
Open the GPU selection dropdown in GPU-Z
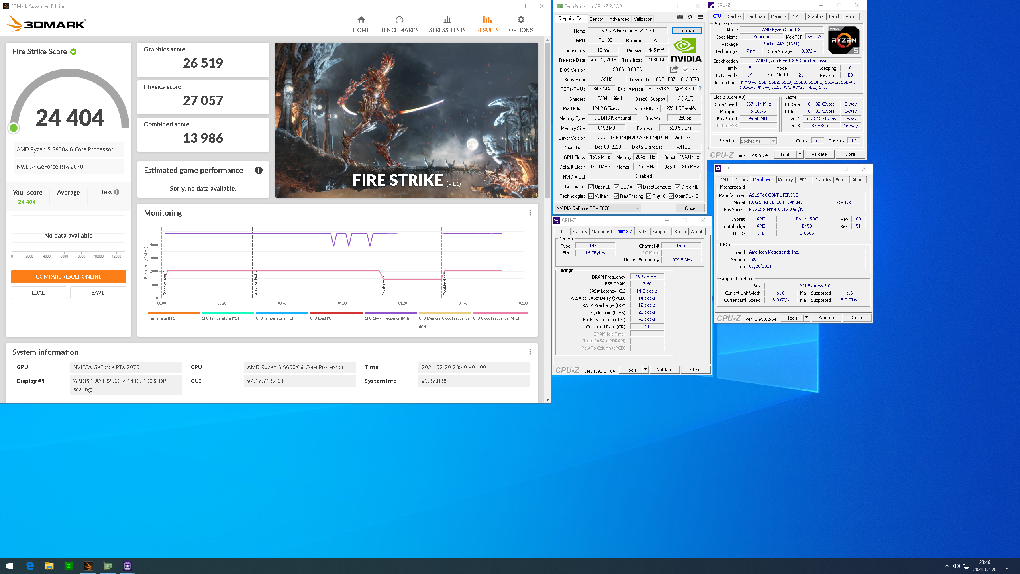[598, 208]
